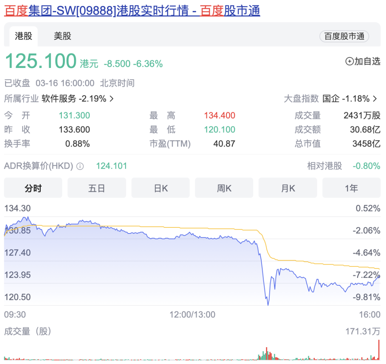Click the lowest price 120.100

click(219, 129)
